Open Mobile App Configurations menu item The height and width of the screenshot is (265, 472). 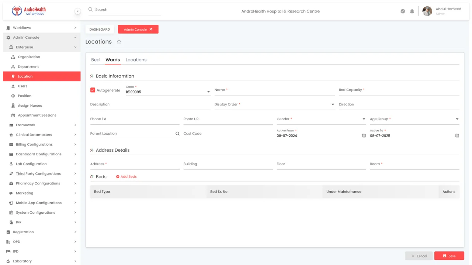click(42, 203)
